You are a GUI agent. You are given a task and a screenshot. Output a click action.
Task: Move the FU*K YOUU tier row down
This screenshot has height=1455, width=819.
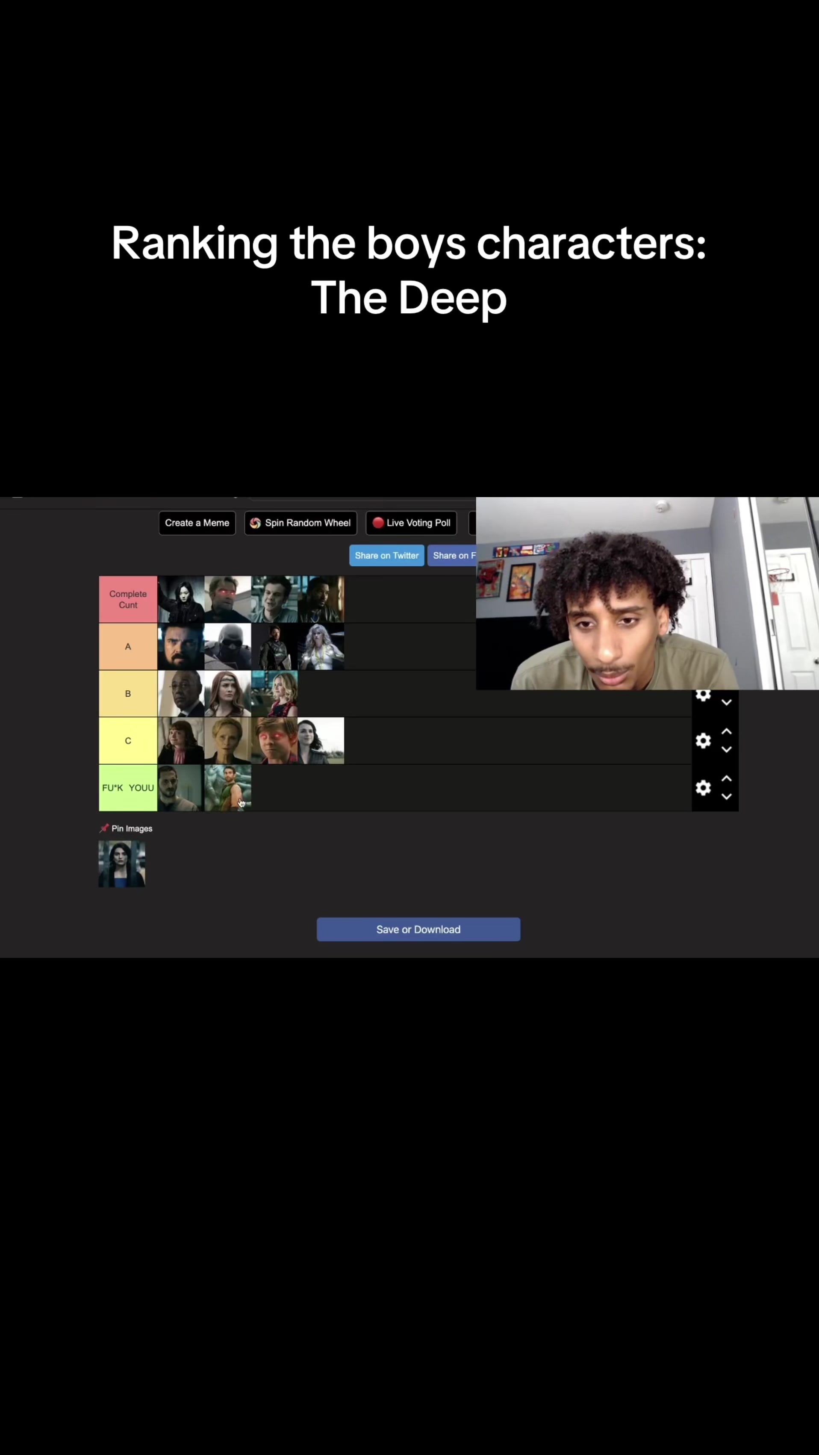726,796
